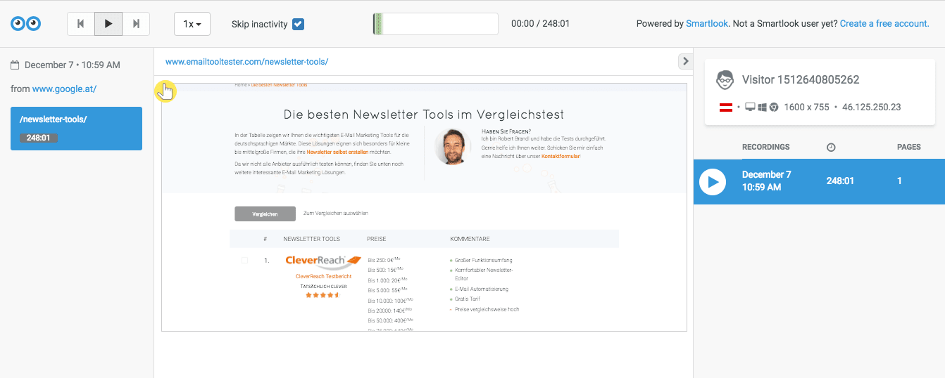Click the NEWSLETTER TOOLS table header
The height and width of the screenshot is (378, 945).
click(312, 239)
